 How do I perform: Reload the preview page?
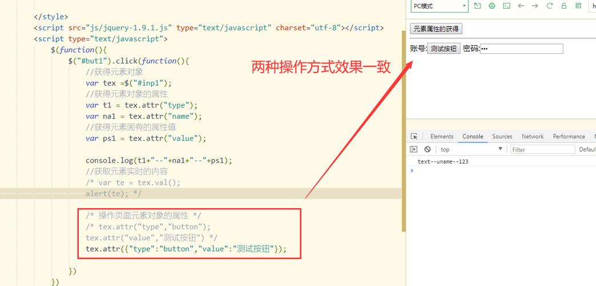click(550, 6)
